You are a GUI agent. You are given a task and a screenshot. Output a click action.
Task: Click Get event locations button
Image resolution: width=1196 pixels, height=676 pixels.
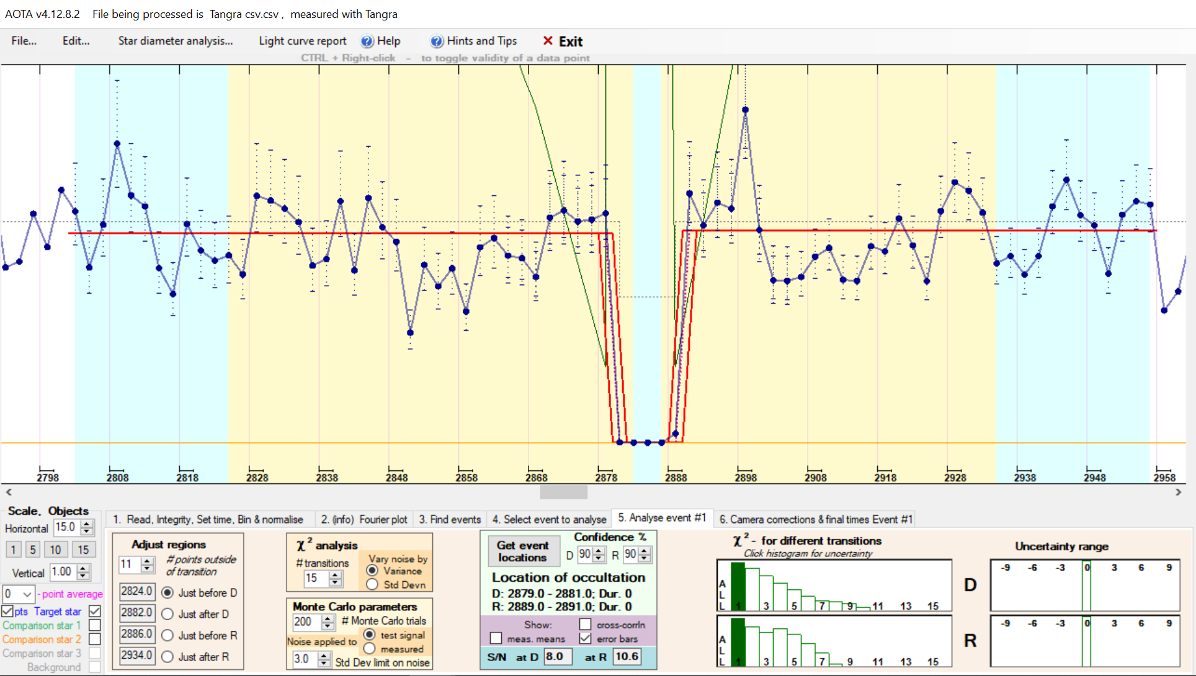click(x=522, y=551)
